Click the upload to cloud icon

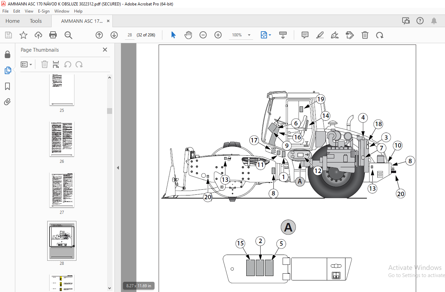(38, 35)
